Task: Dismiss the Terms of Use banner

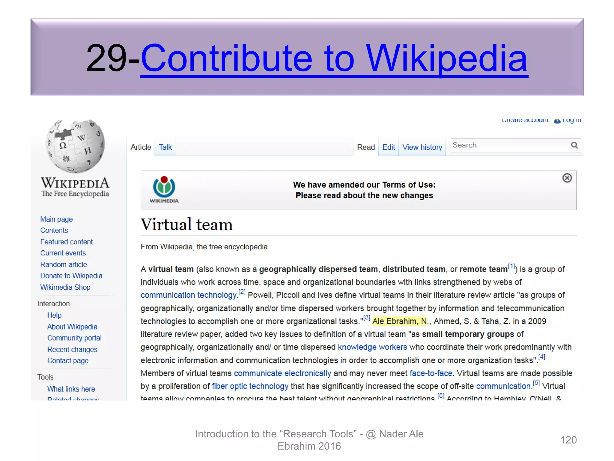Action: (567, 178)
